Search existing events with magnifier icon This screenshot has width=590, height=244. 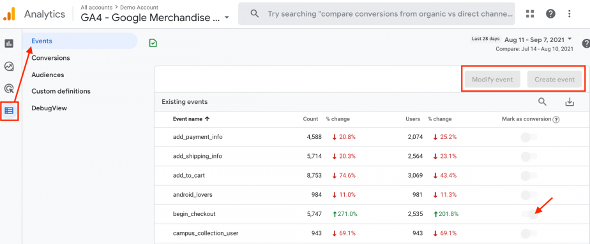pyautogui.click(x=542, y=102)
